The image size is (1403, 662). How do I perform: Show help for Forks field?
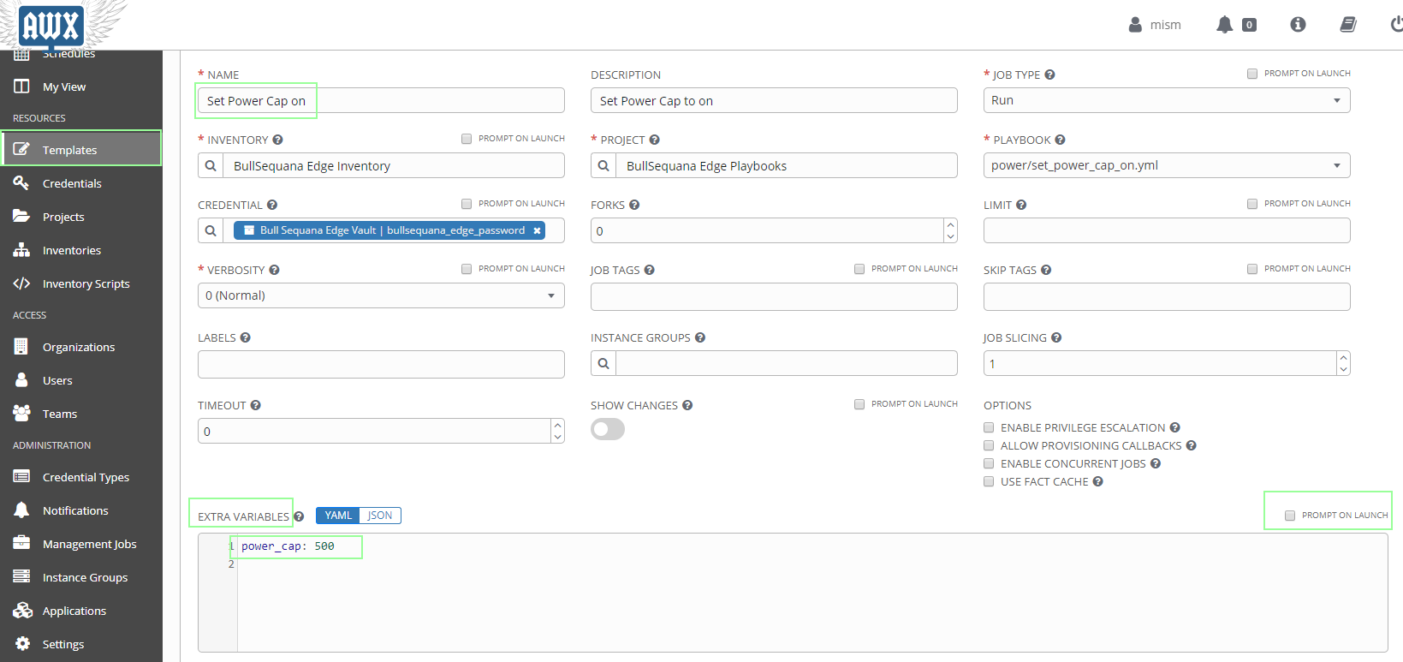click(634, 205)
